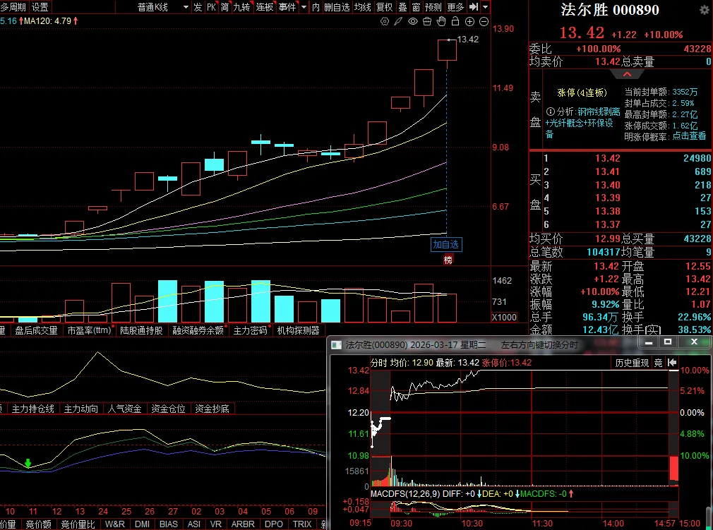This screenshot has width=713, height=530.
Task: Click the 点击查看 link for 明涨停概率
Action: click(x=689, y=136)
